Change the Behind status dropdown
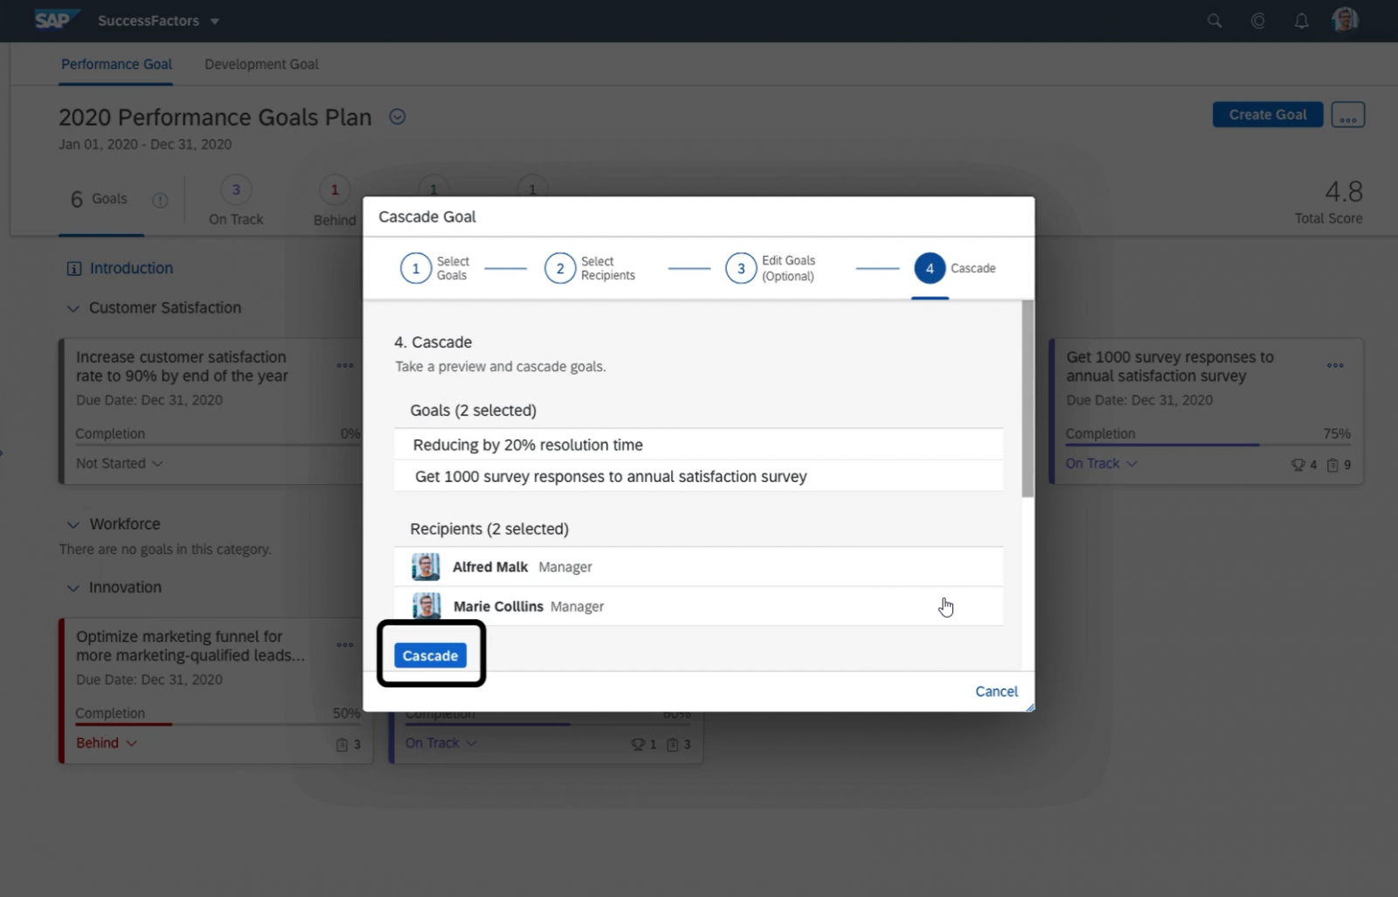Screen dimensions: 1398x897 click(x=106, y=742)
